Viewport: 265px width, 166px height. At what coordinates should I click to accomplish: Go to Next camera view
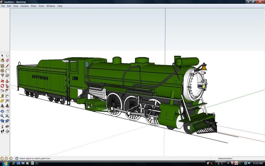(7, 121)
